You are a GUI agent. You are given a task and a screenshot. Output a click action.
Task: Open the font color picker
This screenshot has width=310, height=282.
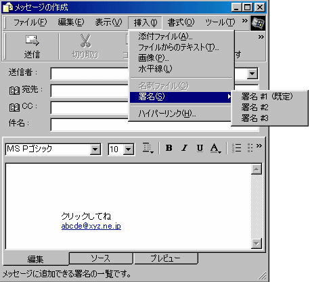(x=216, y=149)
